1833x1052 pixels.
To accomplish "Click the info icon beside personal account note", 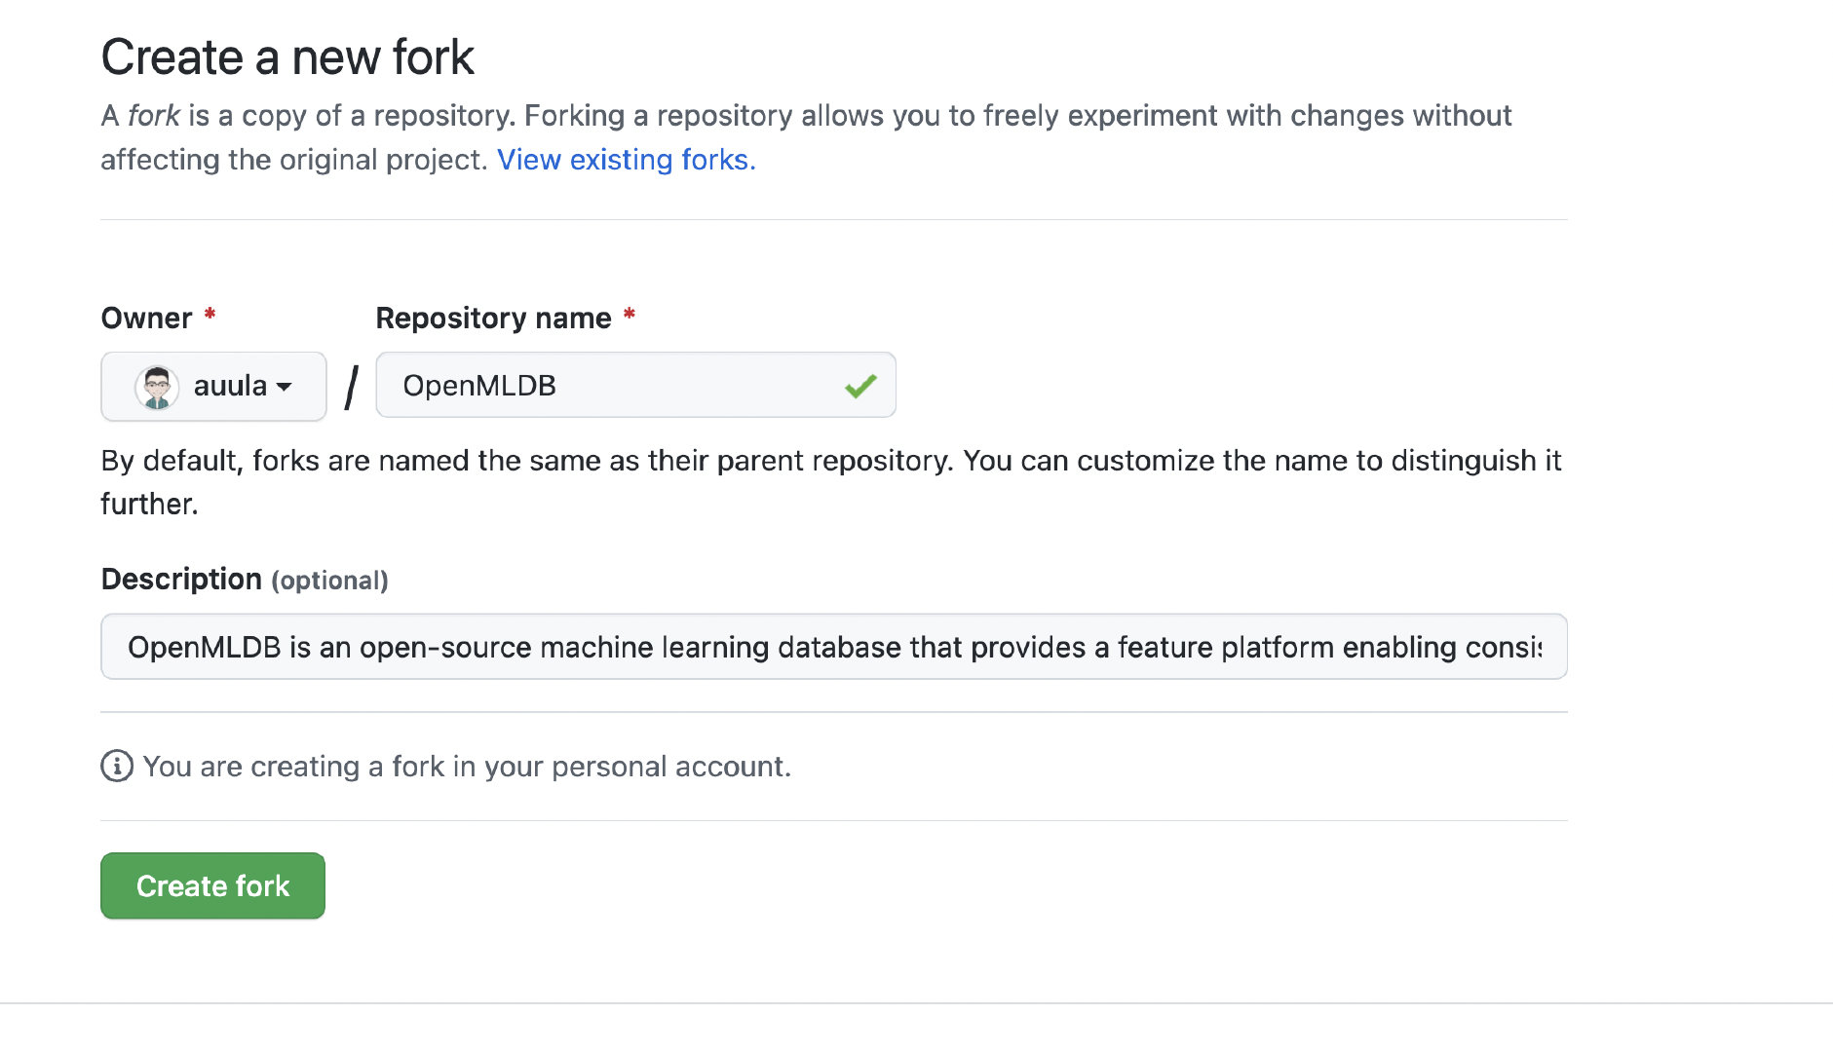I will tap(117, 767).
